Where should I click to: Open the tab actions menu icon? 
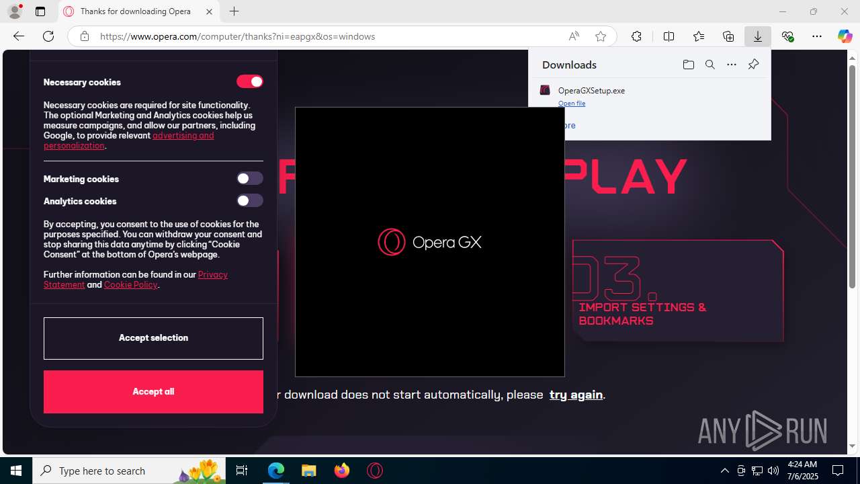[x=40, y=11]
